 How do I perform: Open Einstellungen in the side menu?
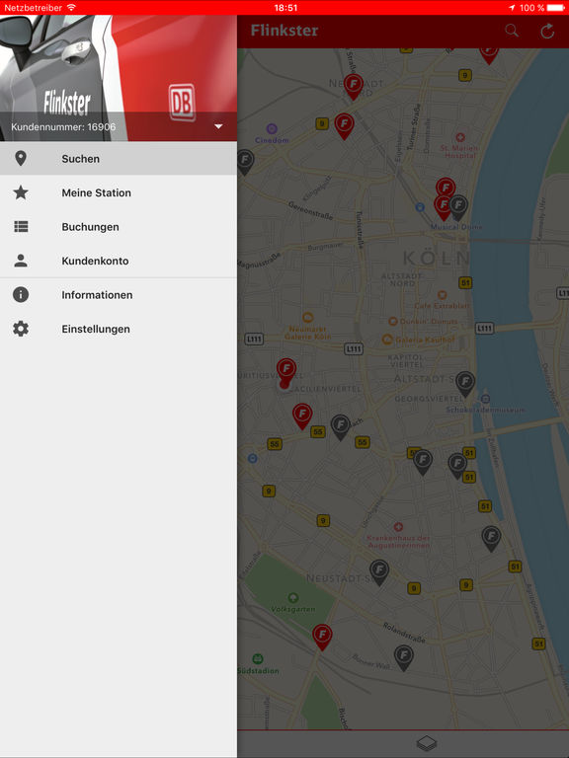tap(119, 329)
